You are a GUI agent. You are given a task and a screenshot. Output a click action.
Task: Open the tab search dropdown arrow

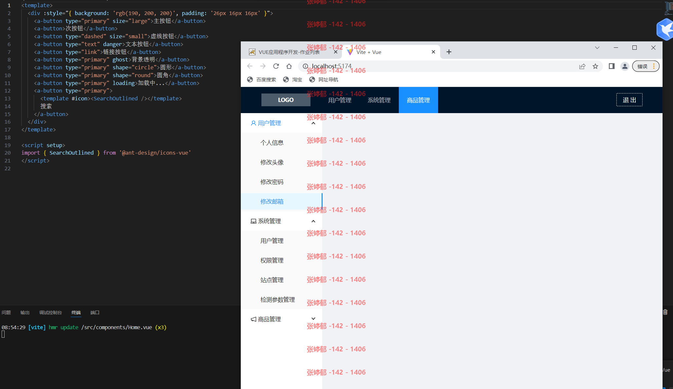597,48
